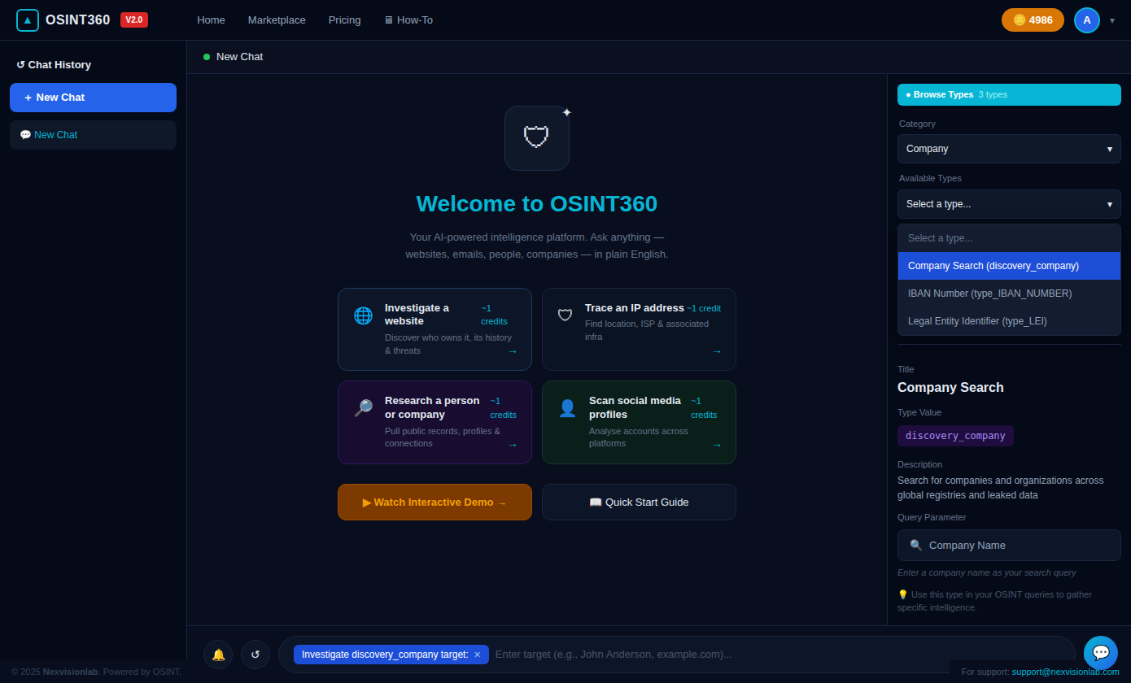
Task: Click the central shield logo icon
Action: (x=536, y=138)
